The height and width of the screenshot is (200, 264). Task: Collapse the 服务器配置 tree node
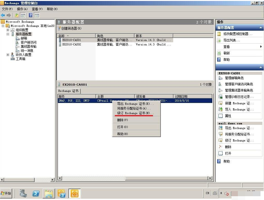[8, 34]
